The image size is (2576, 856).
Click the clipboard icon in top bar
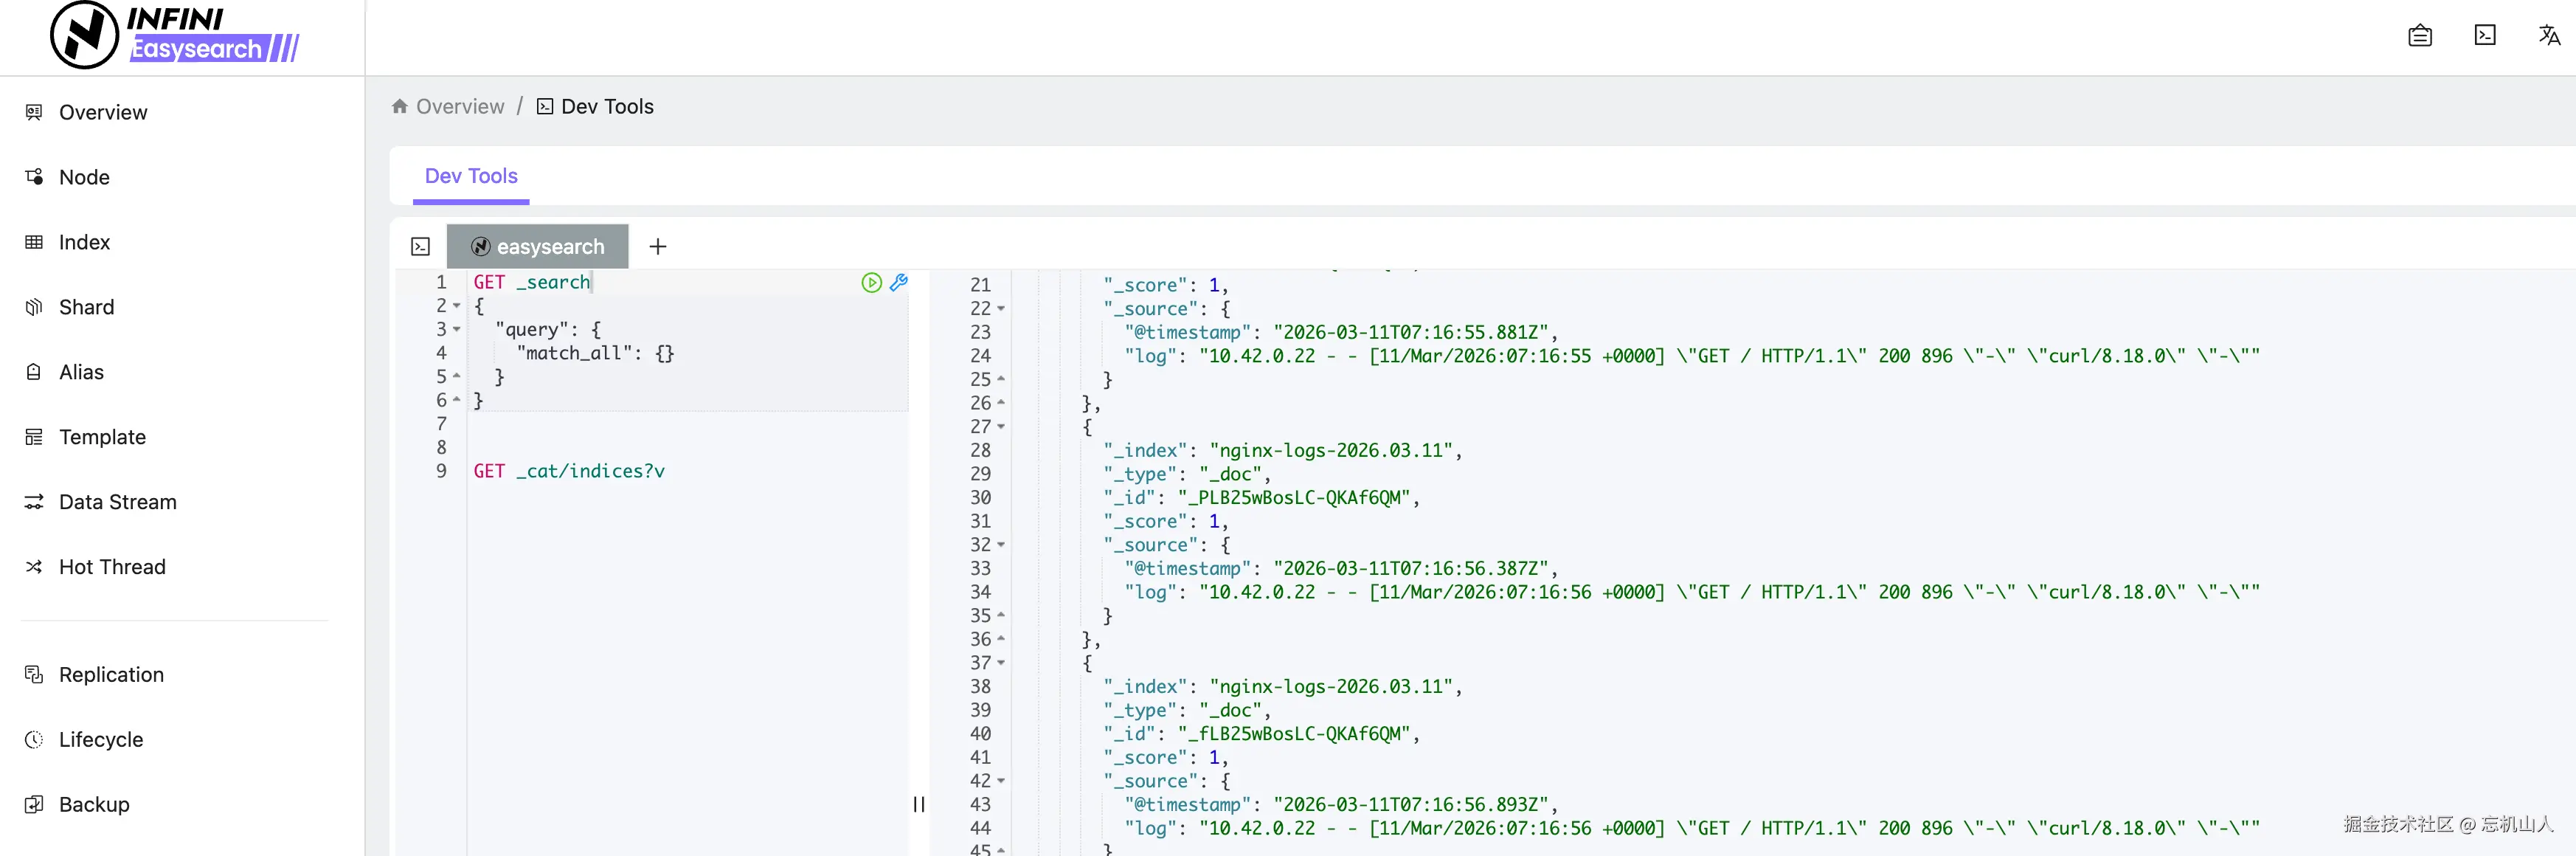pyautogui.click(x=2420, y=36)
